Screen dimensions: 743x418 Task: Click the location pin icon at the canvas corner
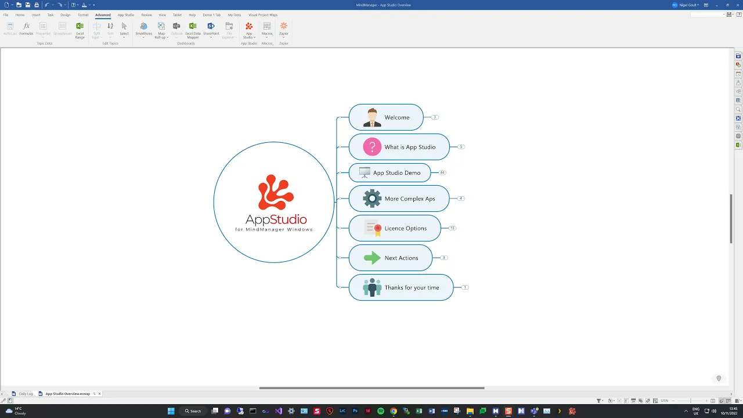point(719,379)
